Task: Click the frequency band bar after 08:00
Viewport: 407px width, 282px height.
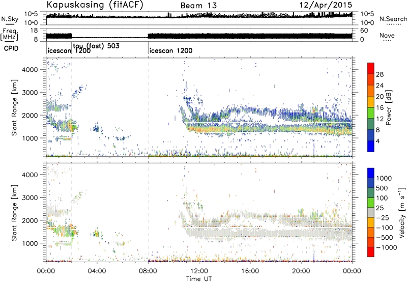Action: [x=250, y=36]
